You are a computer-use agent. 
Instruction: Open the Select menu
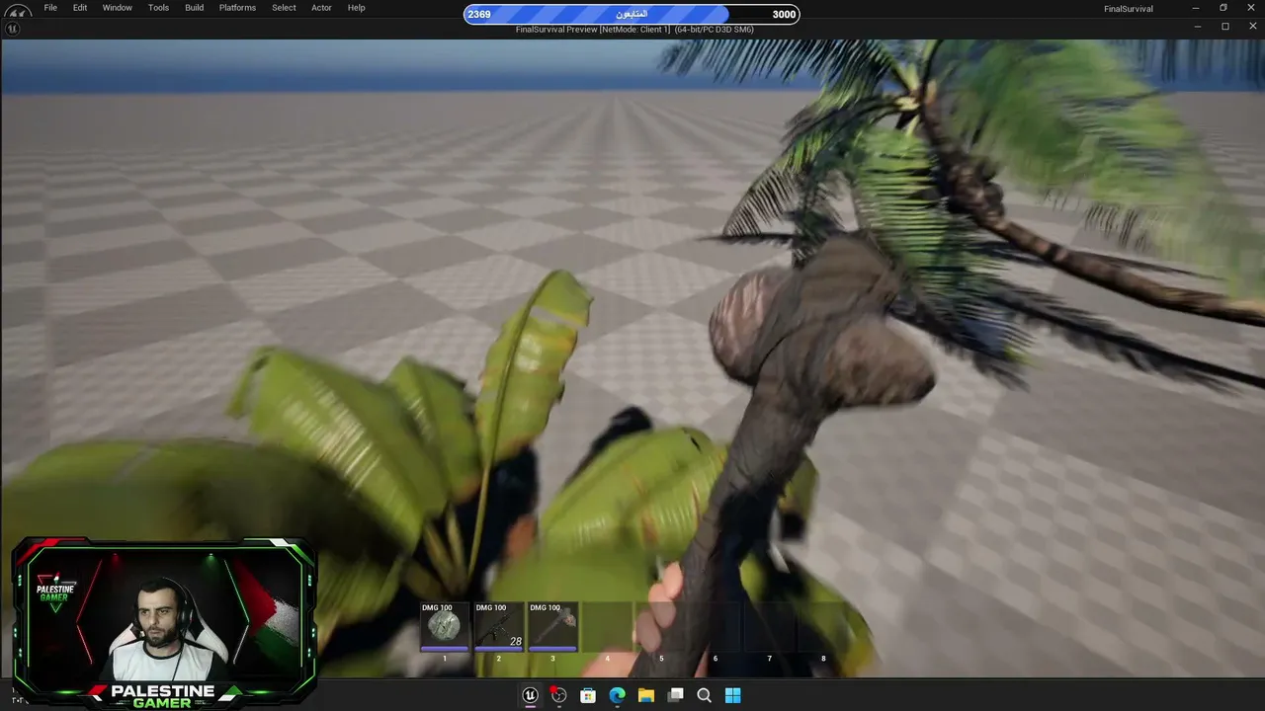pyautogui.click(x=284, y=8)
